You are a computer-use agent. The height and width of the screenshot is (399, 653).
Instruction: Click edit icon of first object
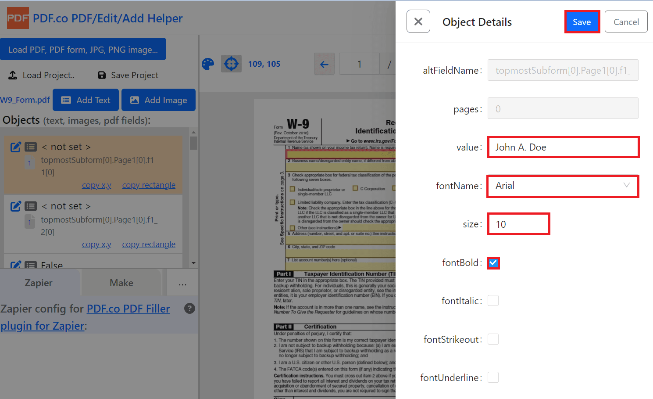coord(16,147)
